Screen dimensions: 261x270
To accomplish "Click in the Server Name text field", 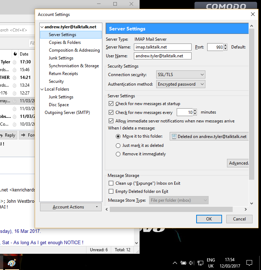I will (163, 47).
